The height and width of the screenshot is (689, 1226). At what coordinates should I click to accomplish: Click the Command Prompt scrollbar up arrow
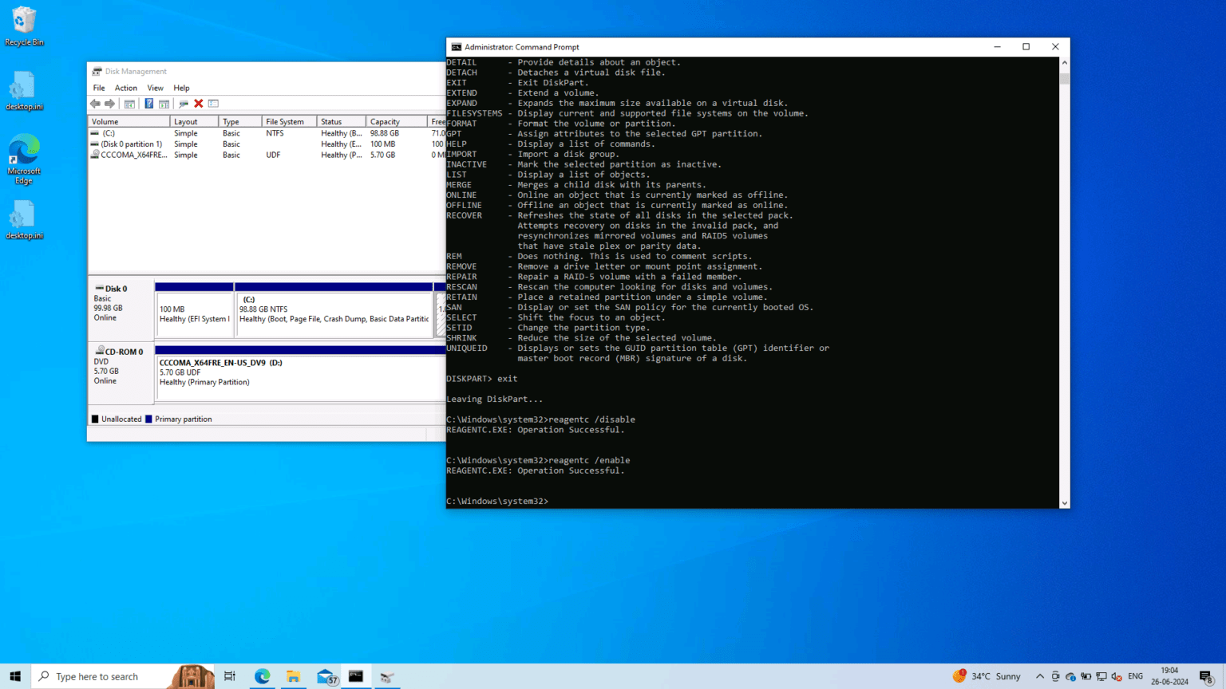1064,62
